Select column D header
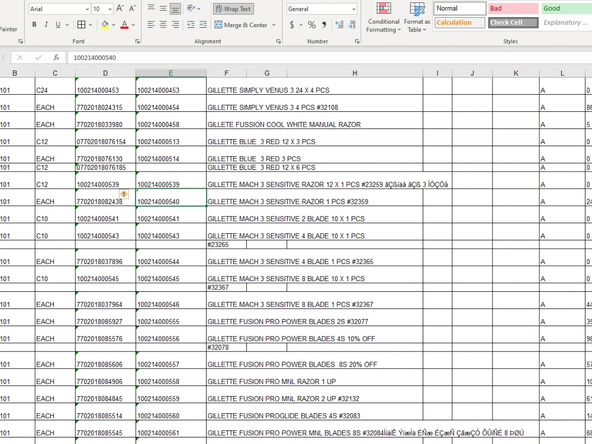The image size is (592, 444). [105, 73]
